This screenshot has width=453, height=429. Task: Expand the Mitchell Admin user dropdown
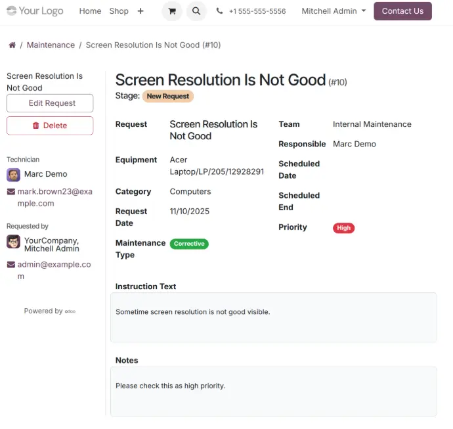334,11
